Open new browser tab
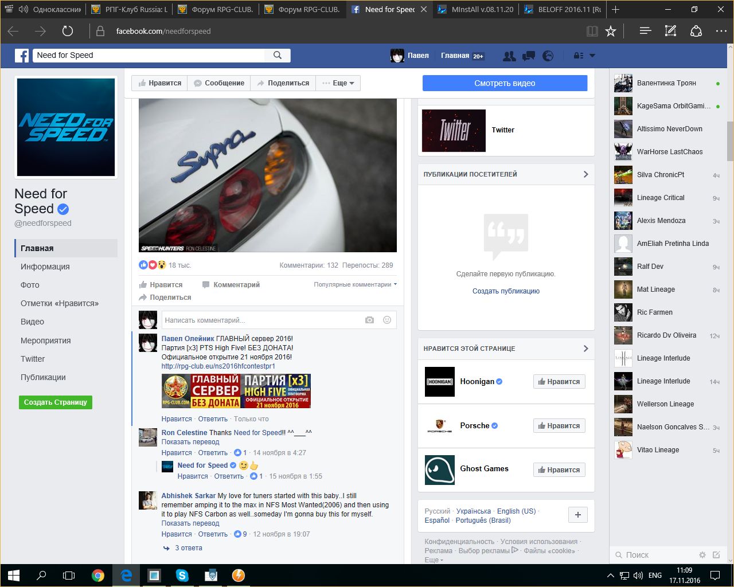The width and height of the screenshot is (734, 587). [x=615, y=9]
